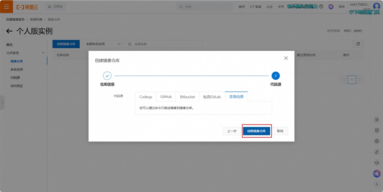
Task: Select 访问凭证 in the sidebar
Action: 16,86
